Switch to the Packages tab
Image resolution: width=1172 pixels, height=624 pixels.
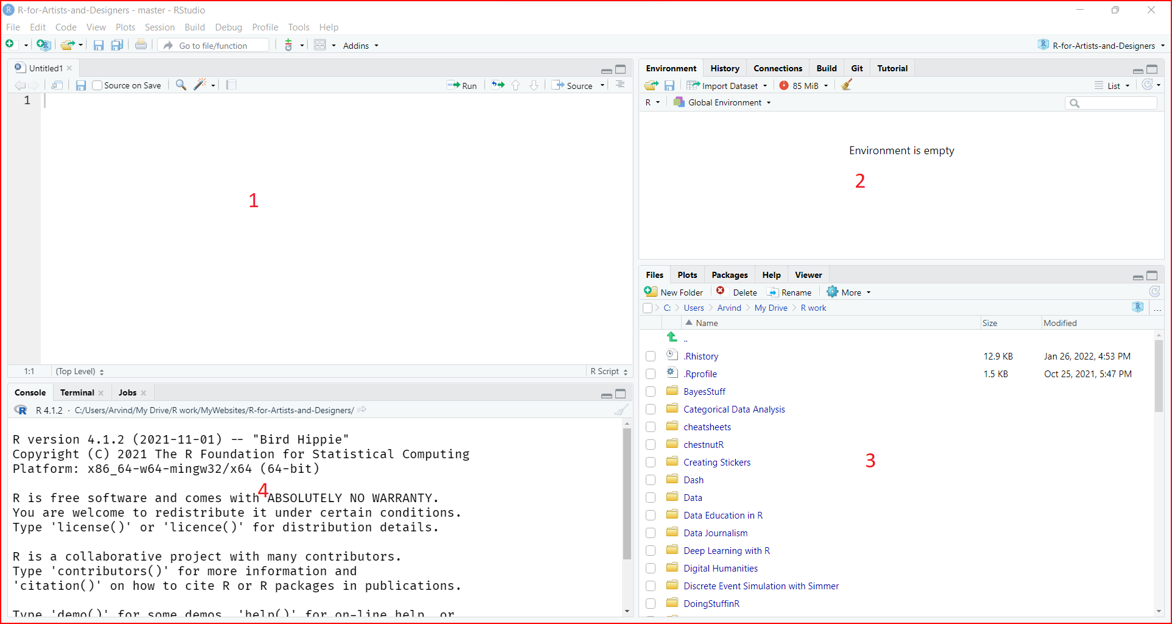[729, 275]
